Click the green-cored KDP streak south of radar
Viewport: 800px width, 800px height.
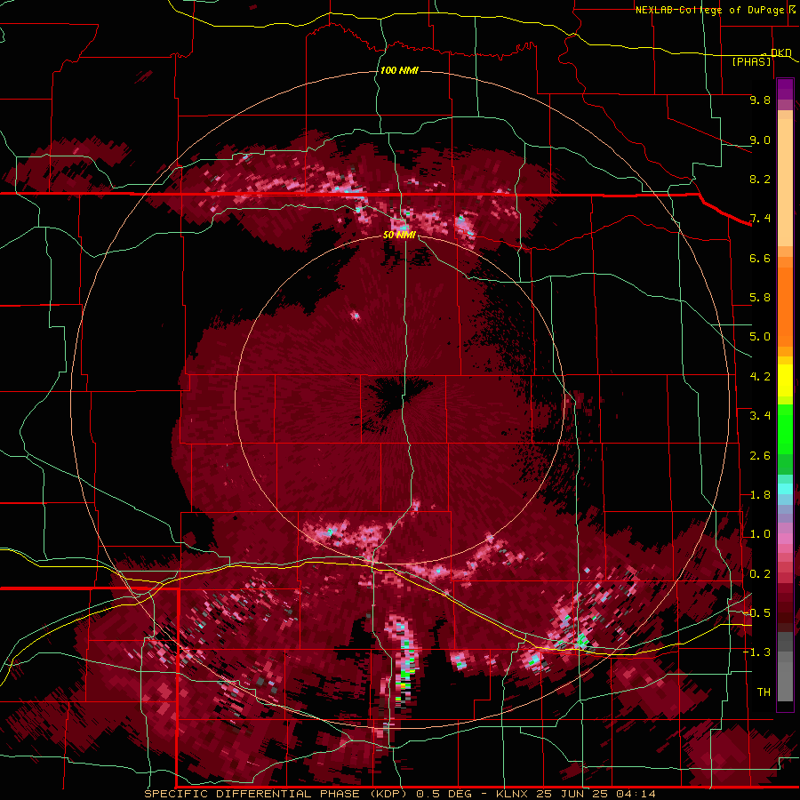tap(403, 663)
